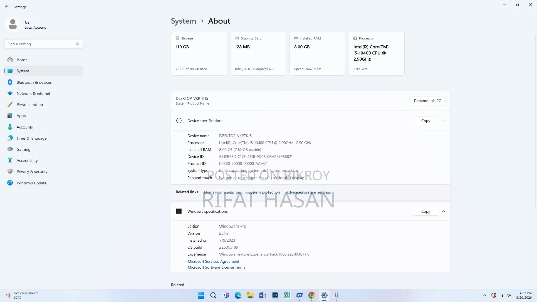The height and width of the screenshot is (302, 537).
Task: Open the blue speech-bubble app in taskbar
Action: point(299,295)
